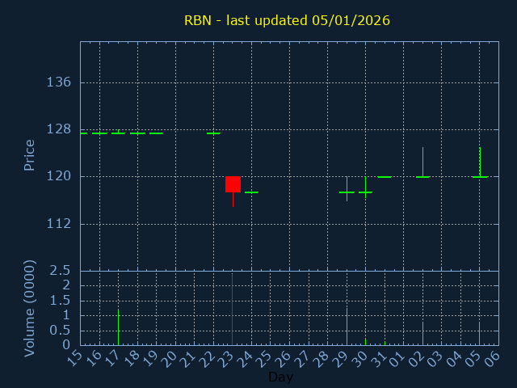Click the day 02 candle's horizontal bar
Viewport: 517px width, 388px height.
tap(422, 176)
